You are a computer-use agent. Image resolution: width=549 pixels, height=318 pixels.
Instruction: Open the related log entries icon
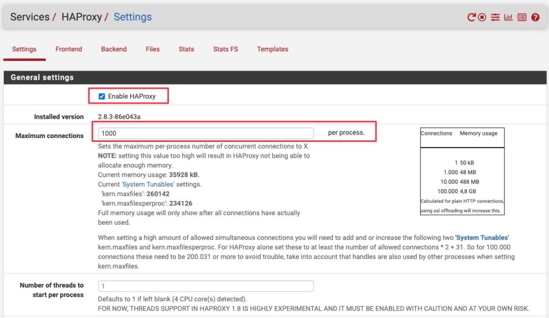point(522,17)
